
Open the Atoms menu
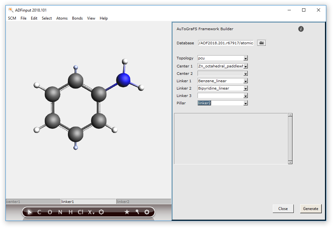[x=62, y=18]
